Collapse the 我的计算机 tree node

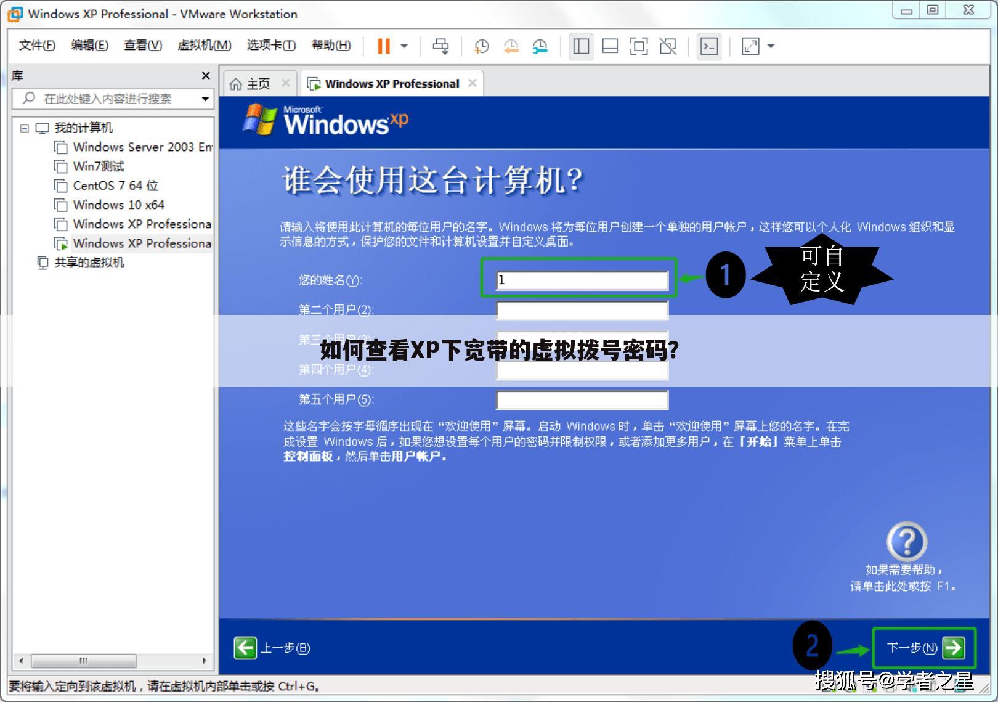click(x=25, y=128)
